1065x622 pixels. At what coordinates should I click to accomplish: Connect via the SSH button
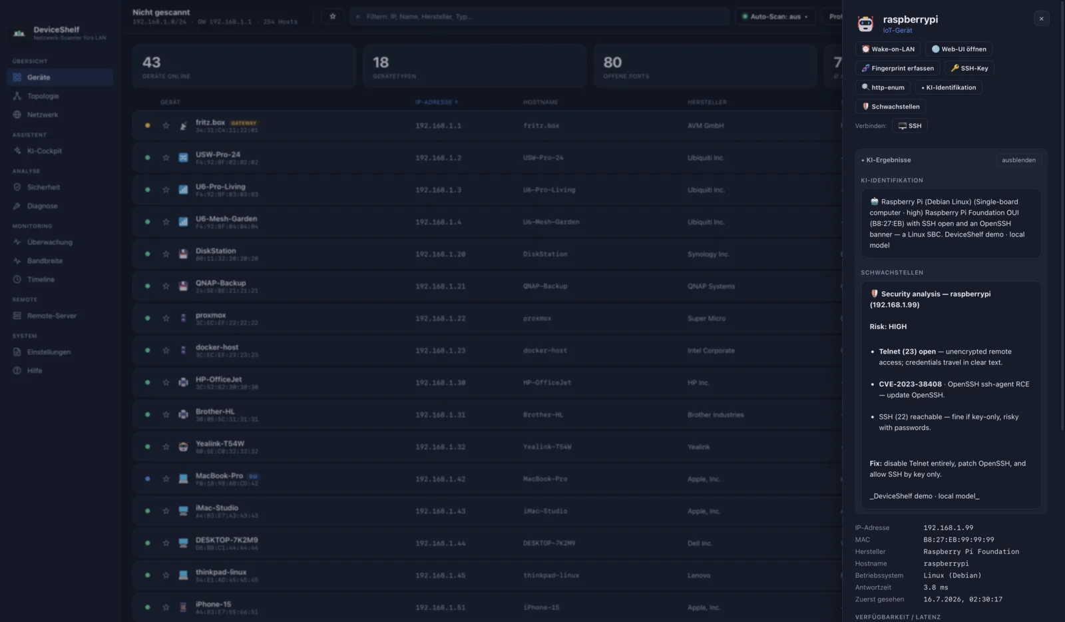click(910, 126)
